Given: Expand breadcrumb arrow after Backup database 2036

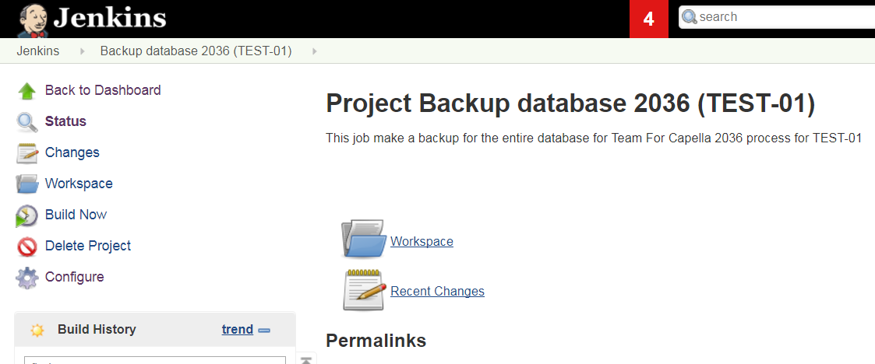Looking at the screenshot, I should point(314,51).
